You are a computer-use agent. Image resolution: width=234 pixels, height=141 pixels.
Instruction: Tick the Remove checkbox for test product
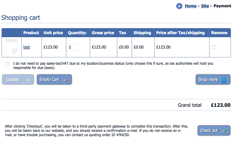[x=214, y=47]
